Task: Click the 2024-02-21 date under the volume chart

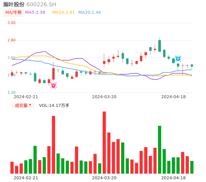Action: [x=26, y=178]
